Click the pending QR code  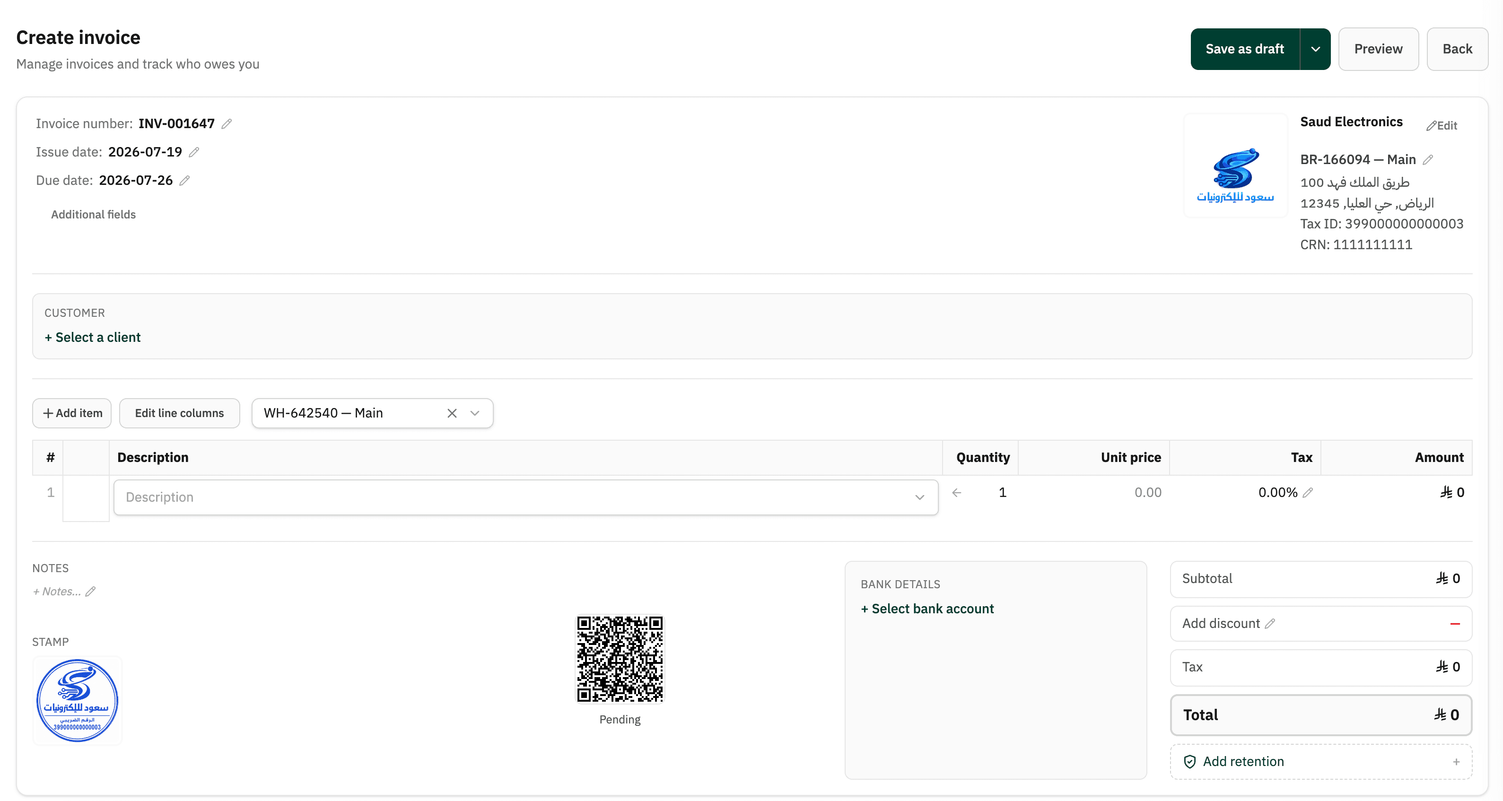[x=620, y=659]
